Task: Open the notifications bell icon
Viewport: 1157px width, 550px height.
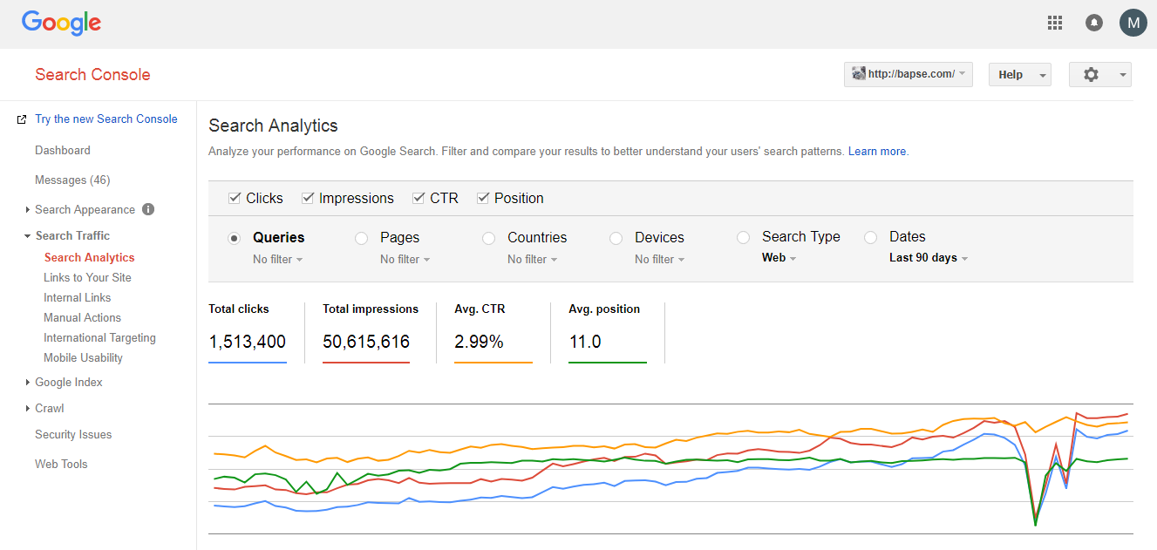Action: 1093,23
